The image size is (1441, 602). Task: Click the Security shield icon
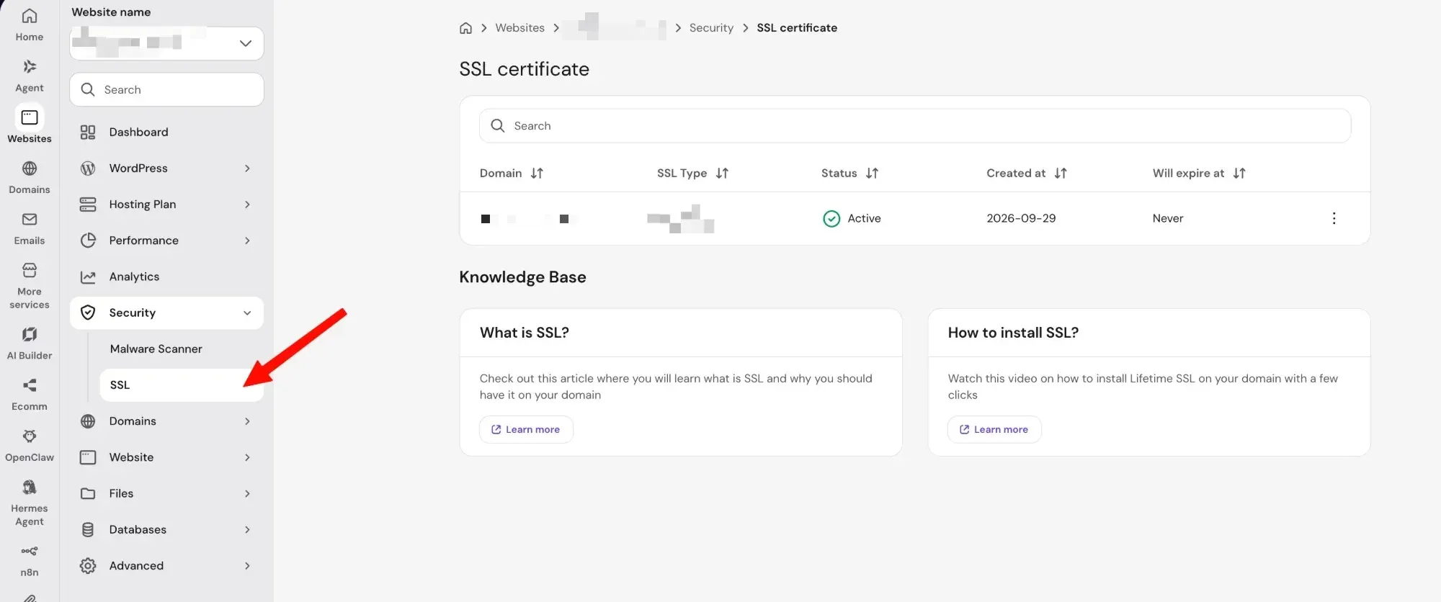(x=88, y=313)
